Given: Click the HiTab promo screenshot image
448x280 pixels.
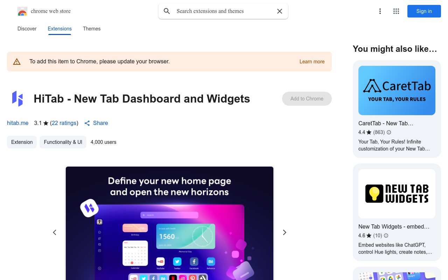Looking at the screenshot, I should click(x=169, y=223).
